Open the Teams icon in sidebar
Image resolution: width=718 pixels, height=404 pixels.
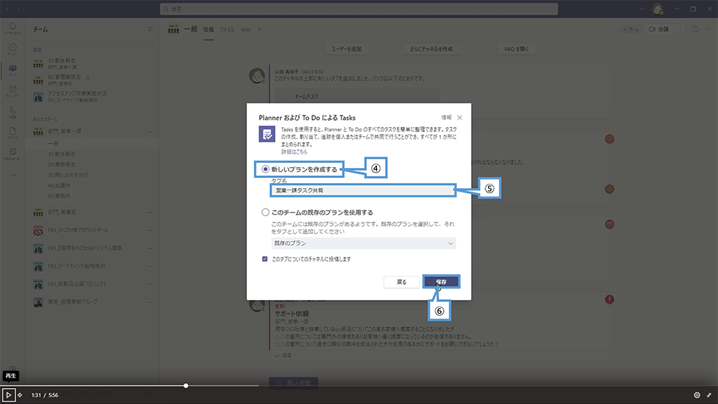[12, 70]
